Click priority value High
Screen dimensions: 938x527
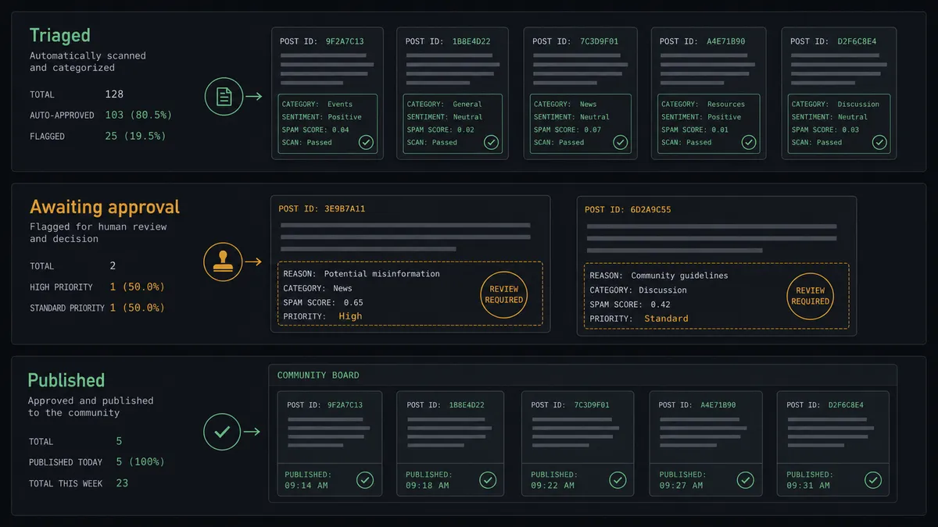350,316
